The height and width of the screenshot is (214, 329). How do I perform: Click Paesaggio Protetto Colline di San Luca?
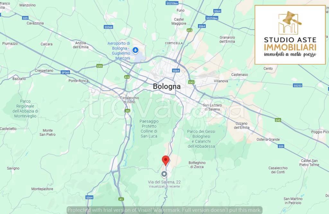click(x=149, y=129)
